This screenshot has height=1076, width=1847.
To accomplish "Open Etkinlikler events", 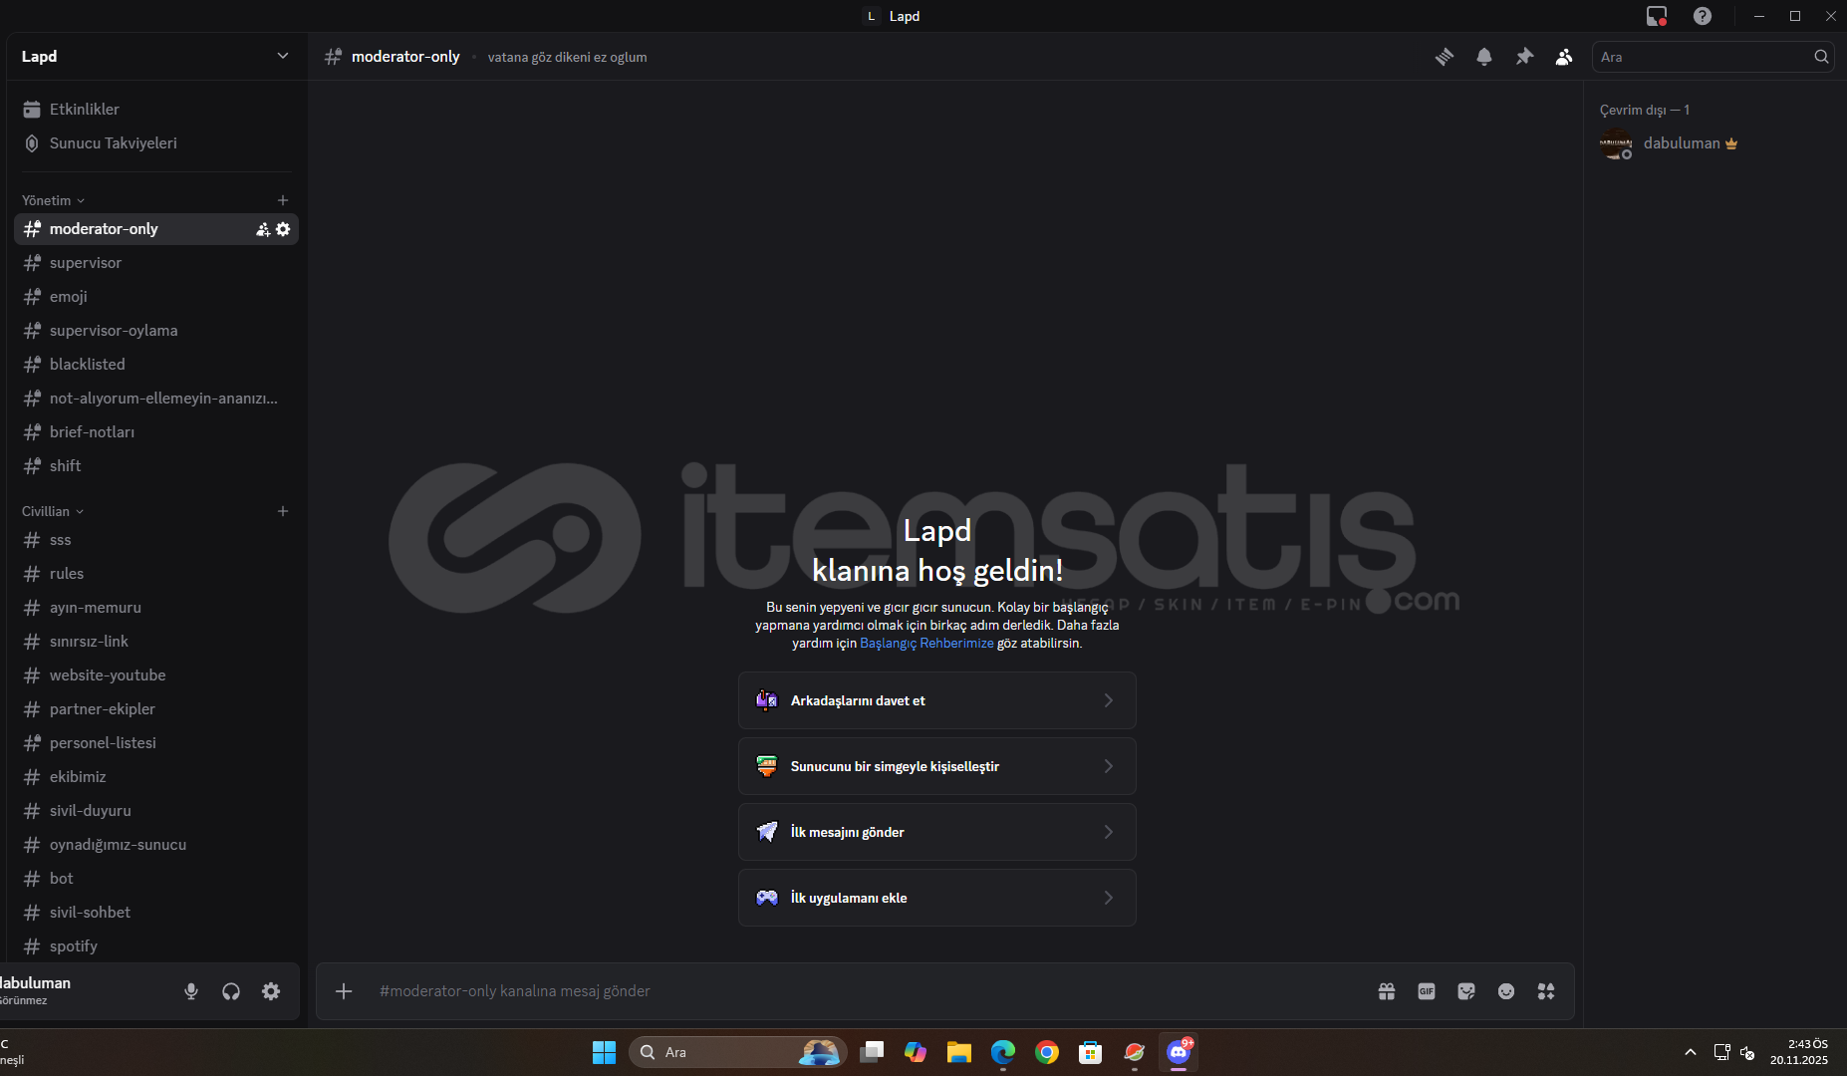I will pos(156,110).
